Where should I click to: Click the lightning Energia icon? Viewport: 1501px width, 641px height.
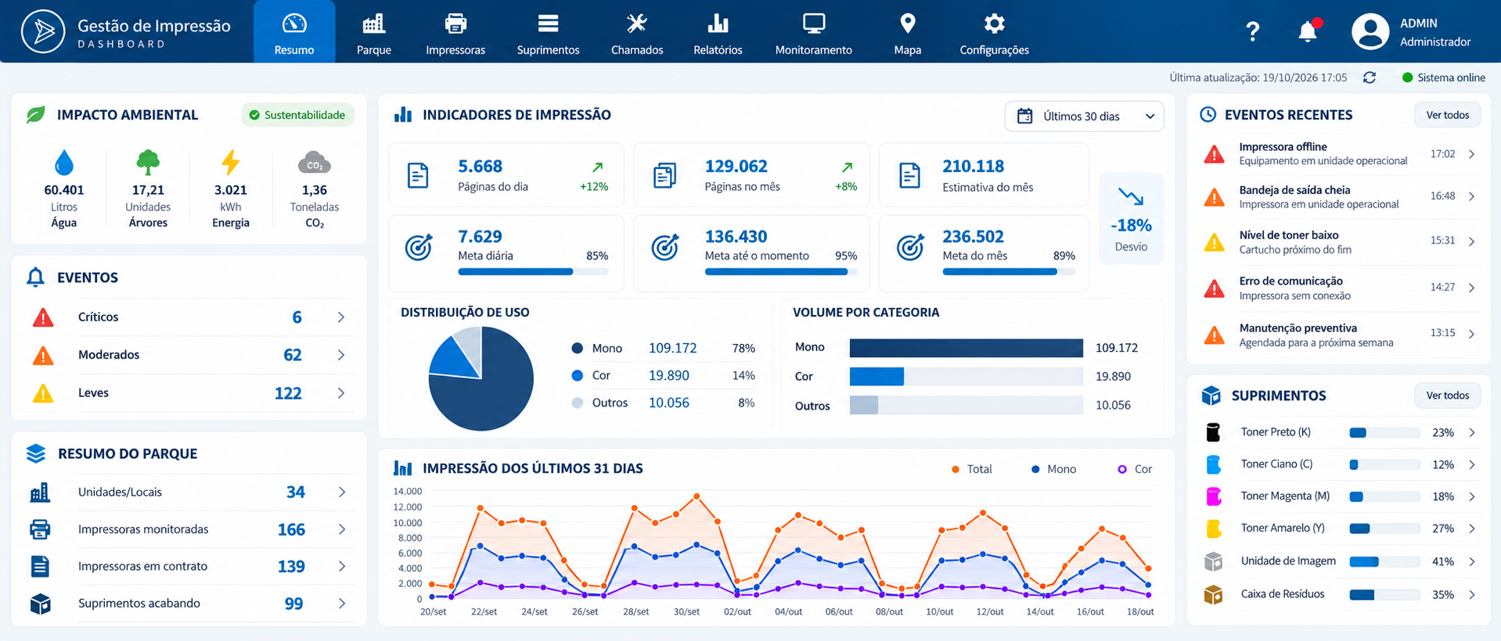point(230,162)
